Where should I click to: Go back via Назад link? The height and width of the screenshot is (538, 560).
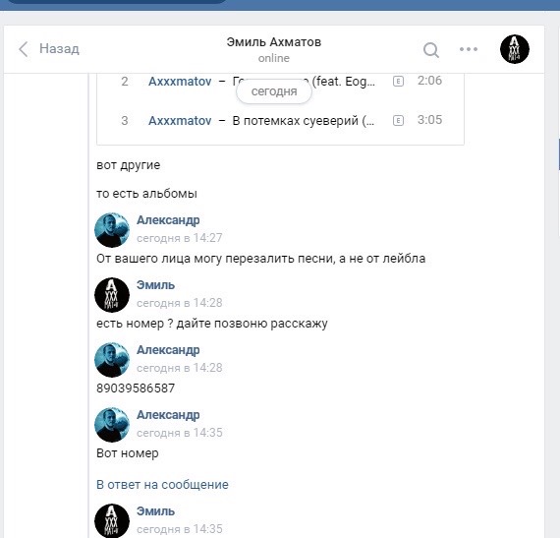[x=59, y=48]
